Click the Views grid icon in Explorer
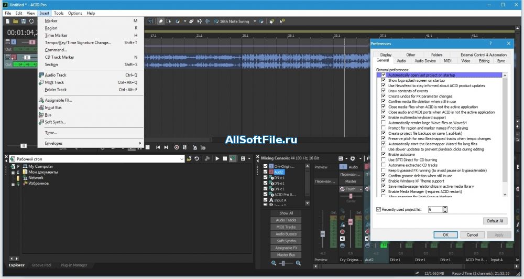 243,158
